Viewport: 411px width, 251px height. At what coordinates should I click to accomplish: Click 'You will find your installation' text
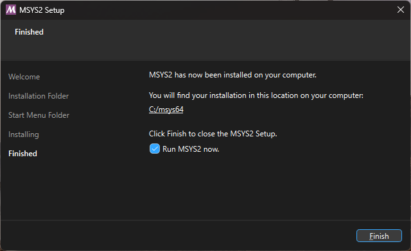click(256, 95)
